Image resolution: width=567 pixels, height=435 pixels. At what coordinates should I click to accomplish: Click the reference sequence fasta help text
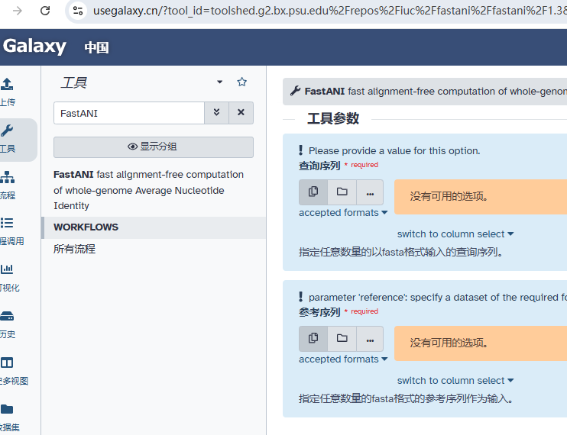pyautogui.click(x=406, y=398)
